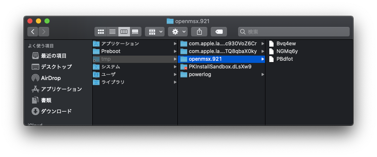Click the 最近の項目 sidebar icon
The image size is (377, 157).
(35, 56)
